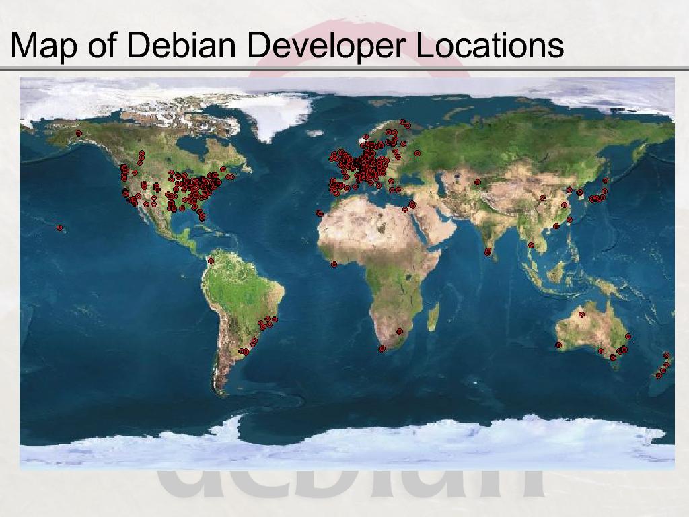Select the marker in western Russia
This screenshot has width=689, height=517.
point(417,153)
